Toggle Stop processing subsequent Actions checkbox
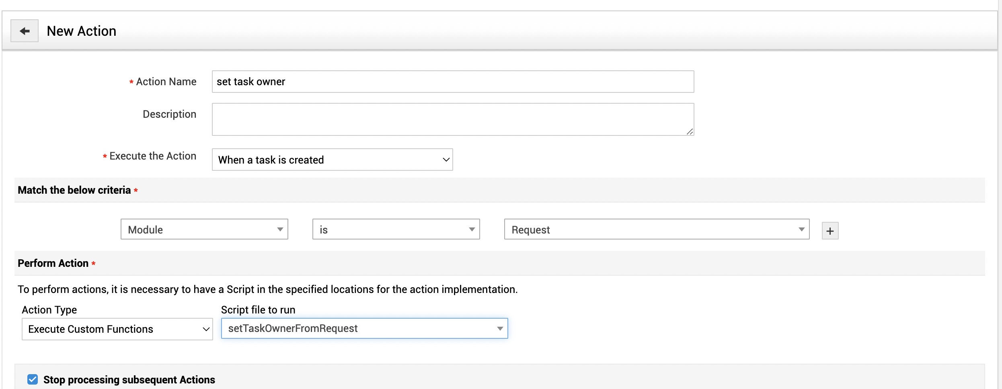 click(x=33, y=379)
